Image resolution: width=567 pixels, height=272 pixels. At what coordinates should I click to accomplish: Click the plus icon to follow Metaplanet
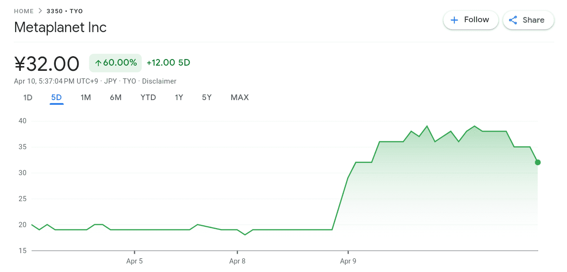454,20
